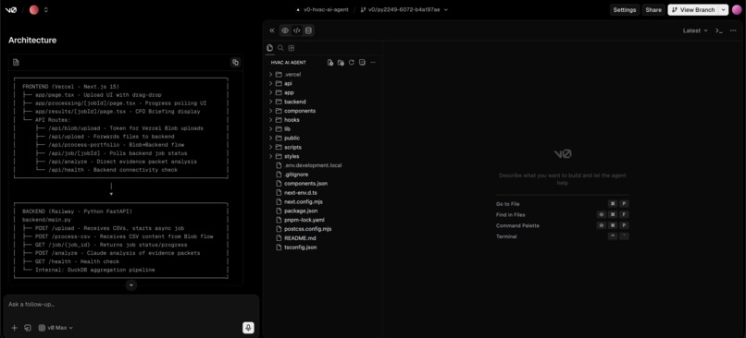Viewport: 746px width, 338px height.
Task: Click the HVAC AI AGENT explorer header
Action: 289,62
